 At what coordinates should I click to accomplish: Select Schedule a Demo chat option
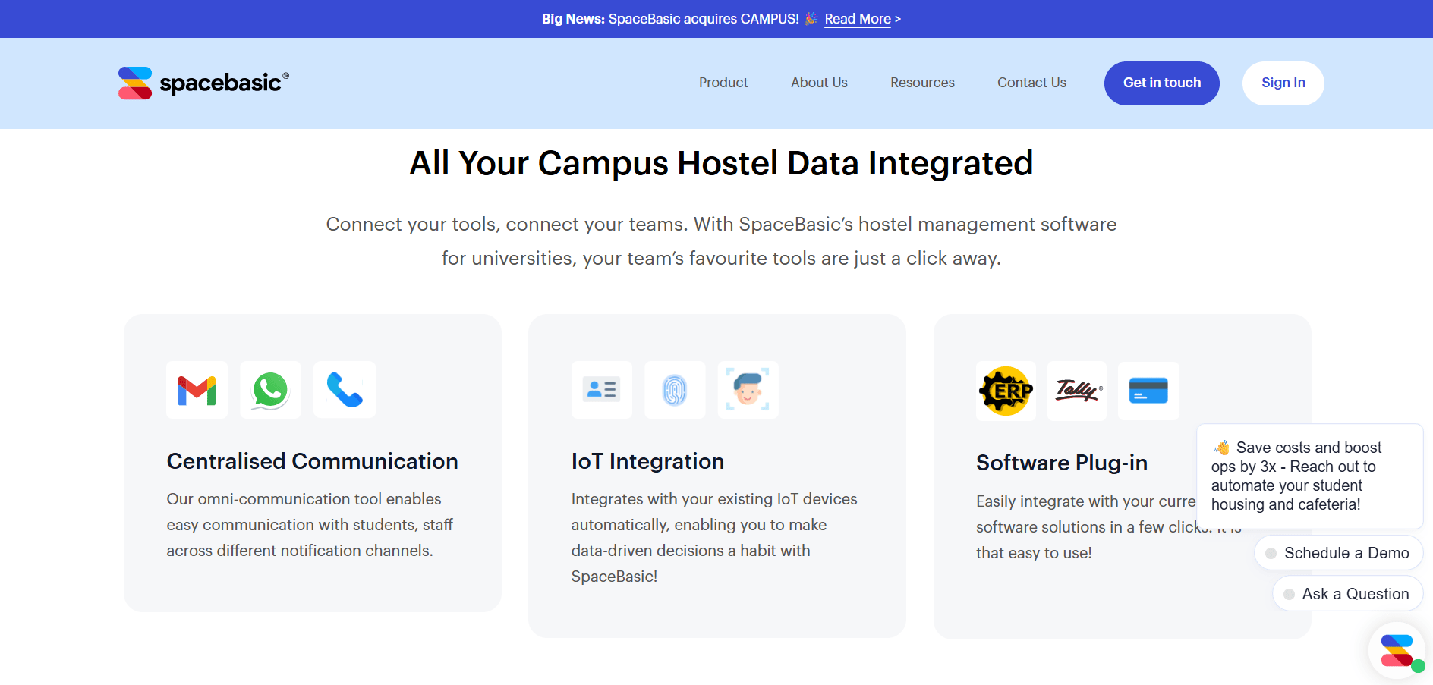click(x=1339, y=553)
